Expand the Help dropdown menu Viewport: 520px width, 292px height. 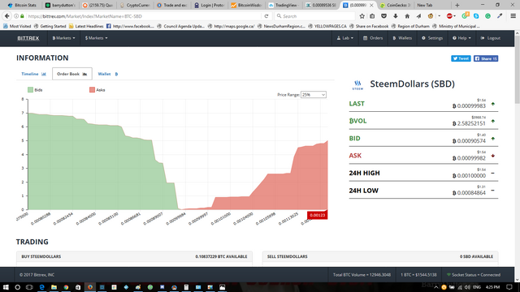tap(461, 38)
